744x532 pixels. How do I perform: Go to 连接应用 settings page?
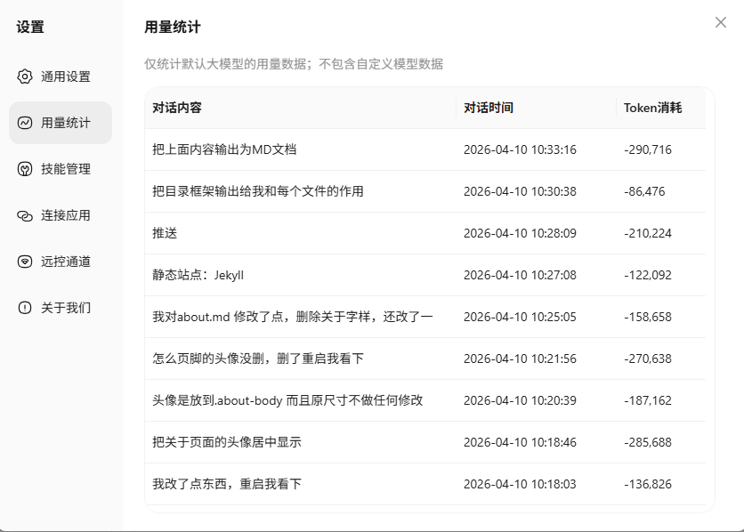tap(65, 215)
